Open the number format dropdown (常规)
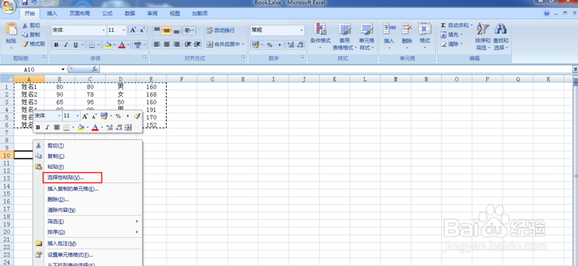This screenshot has width=578, height=266. 302,30
